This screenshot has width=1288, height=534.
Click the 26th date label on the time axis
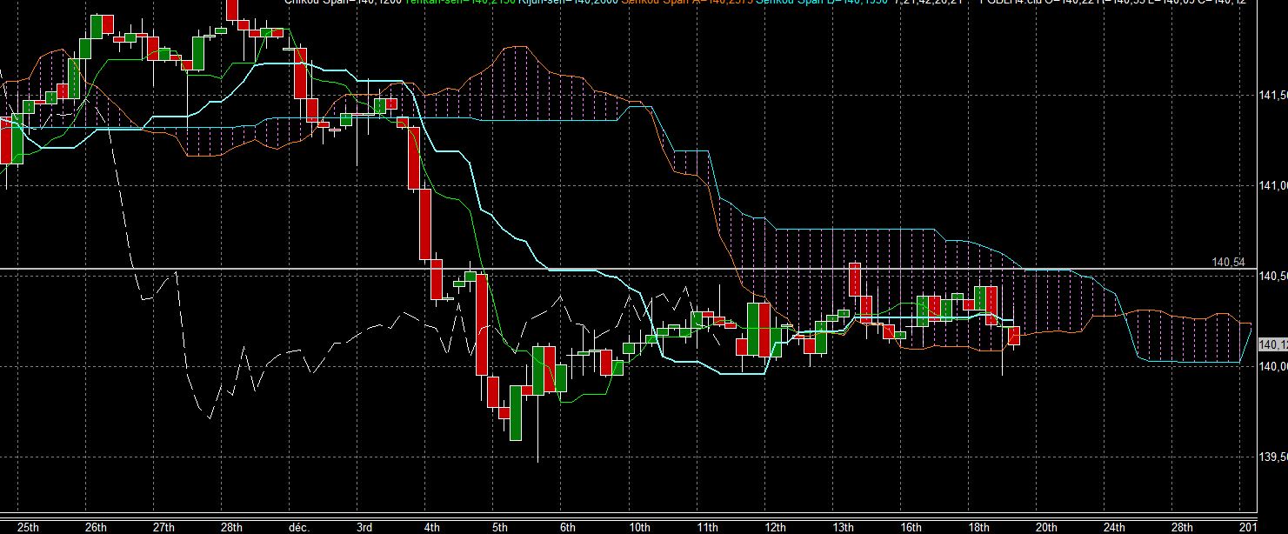[x=96, y=527]
